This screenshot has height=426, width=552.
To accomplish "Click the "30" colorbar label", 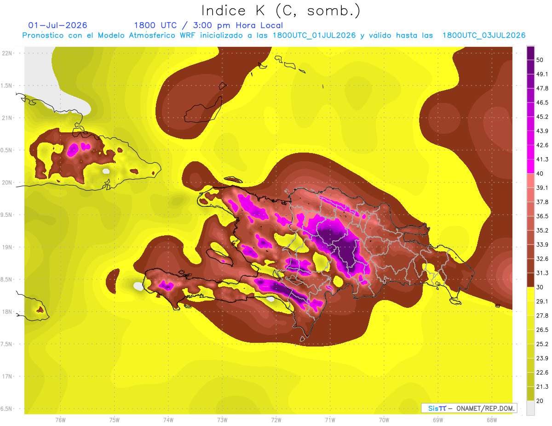I will 540,287.
